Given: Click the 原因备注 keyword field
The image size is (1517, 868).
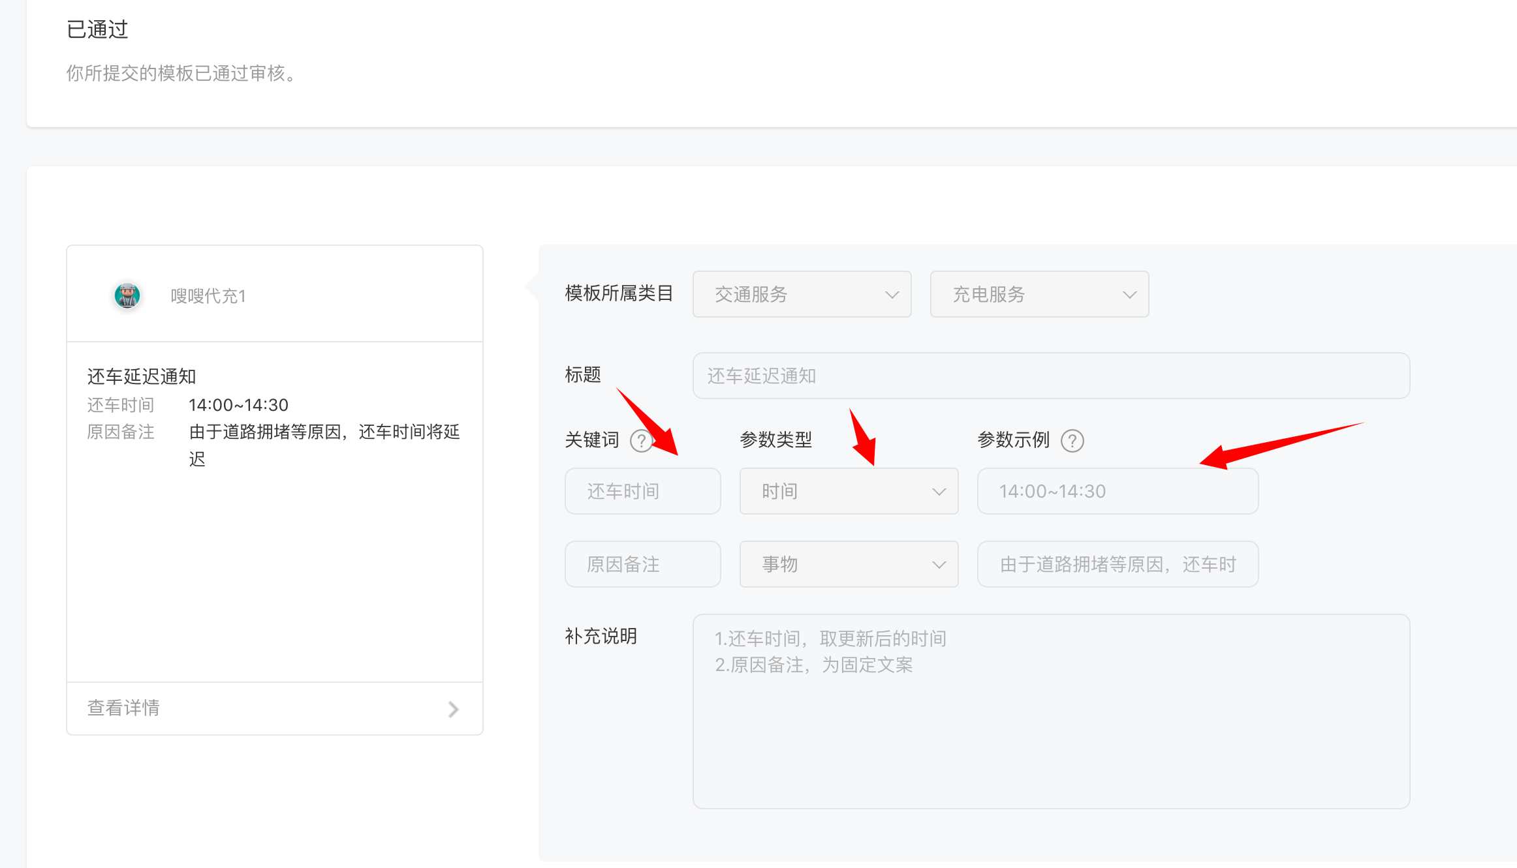Looking at the screenshot, I should click(x=642, y=564).
